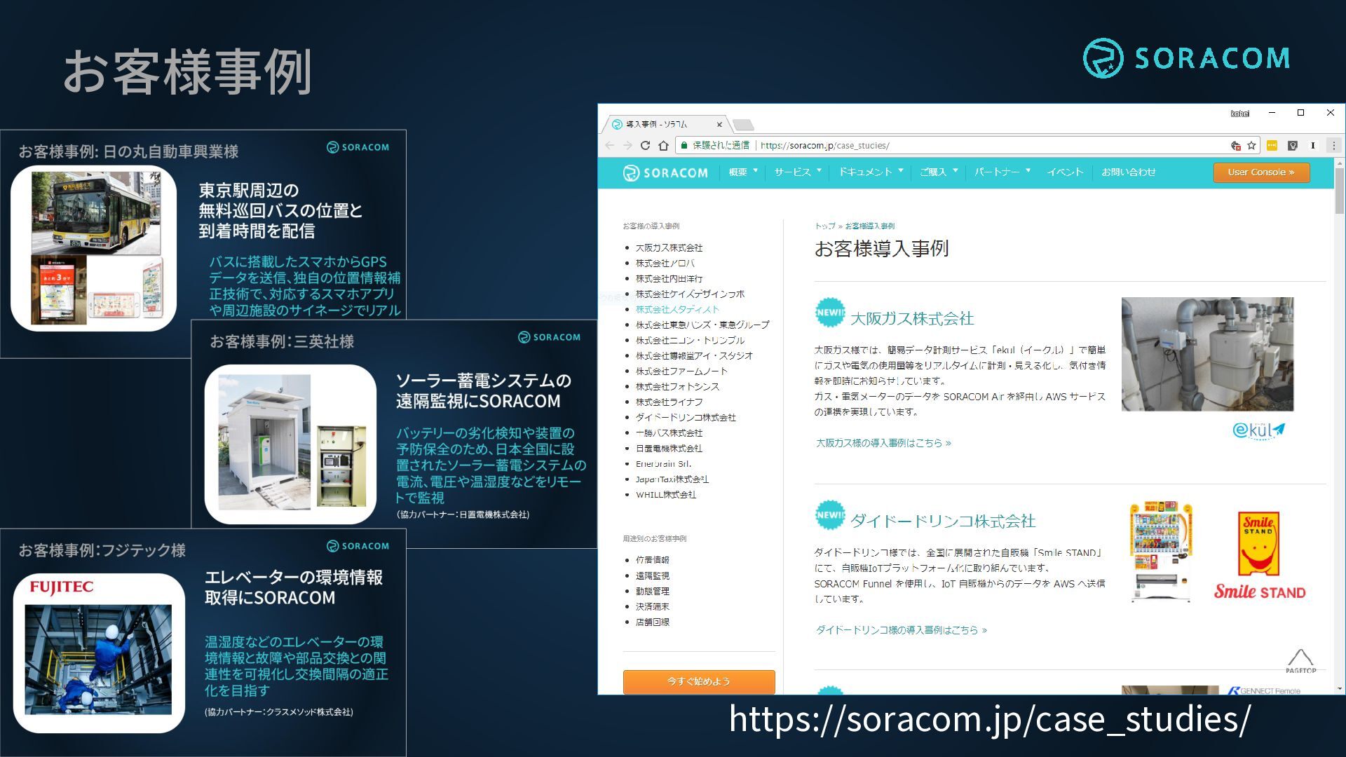Click the yellow extension icon in the toolbar
The image size is (1346, 757).
coord(1272,146)
